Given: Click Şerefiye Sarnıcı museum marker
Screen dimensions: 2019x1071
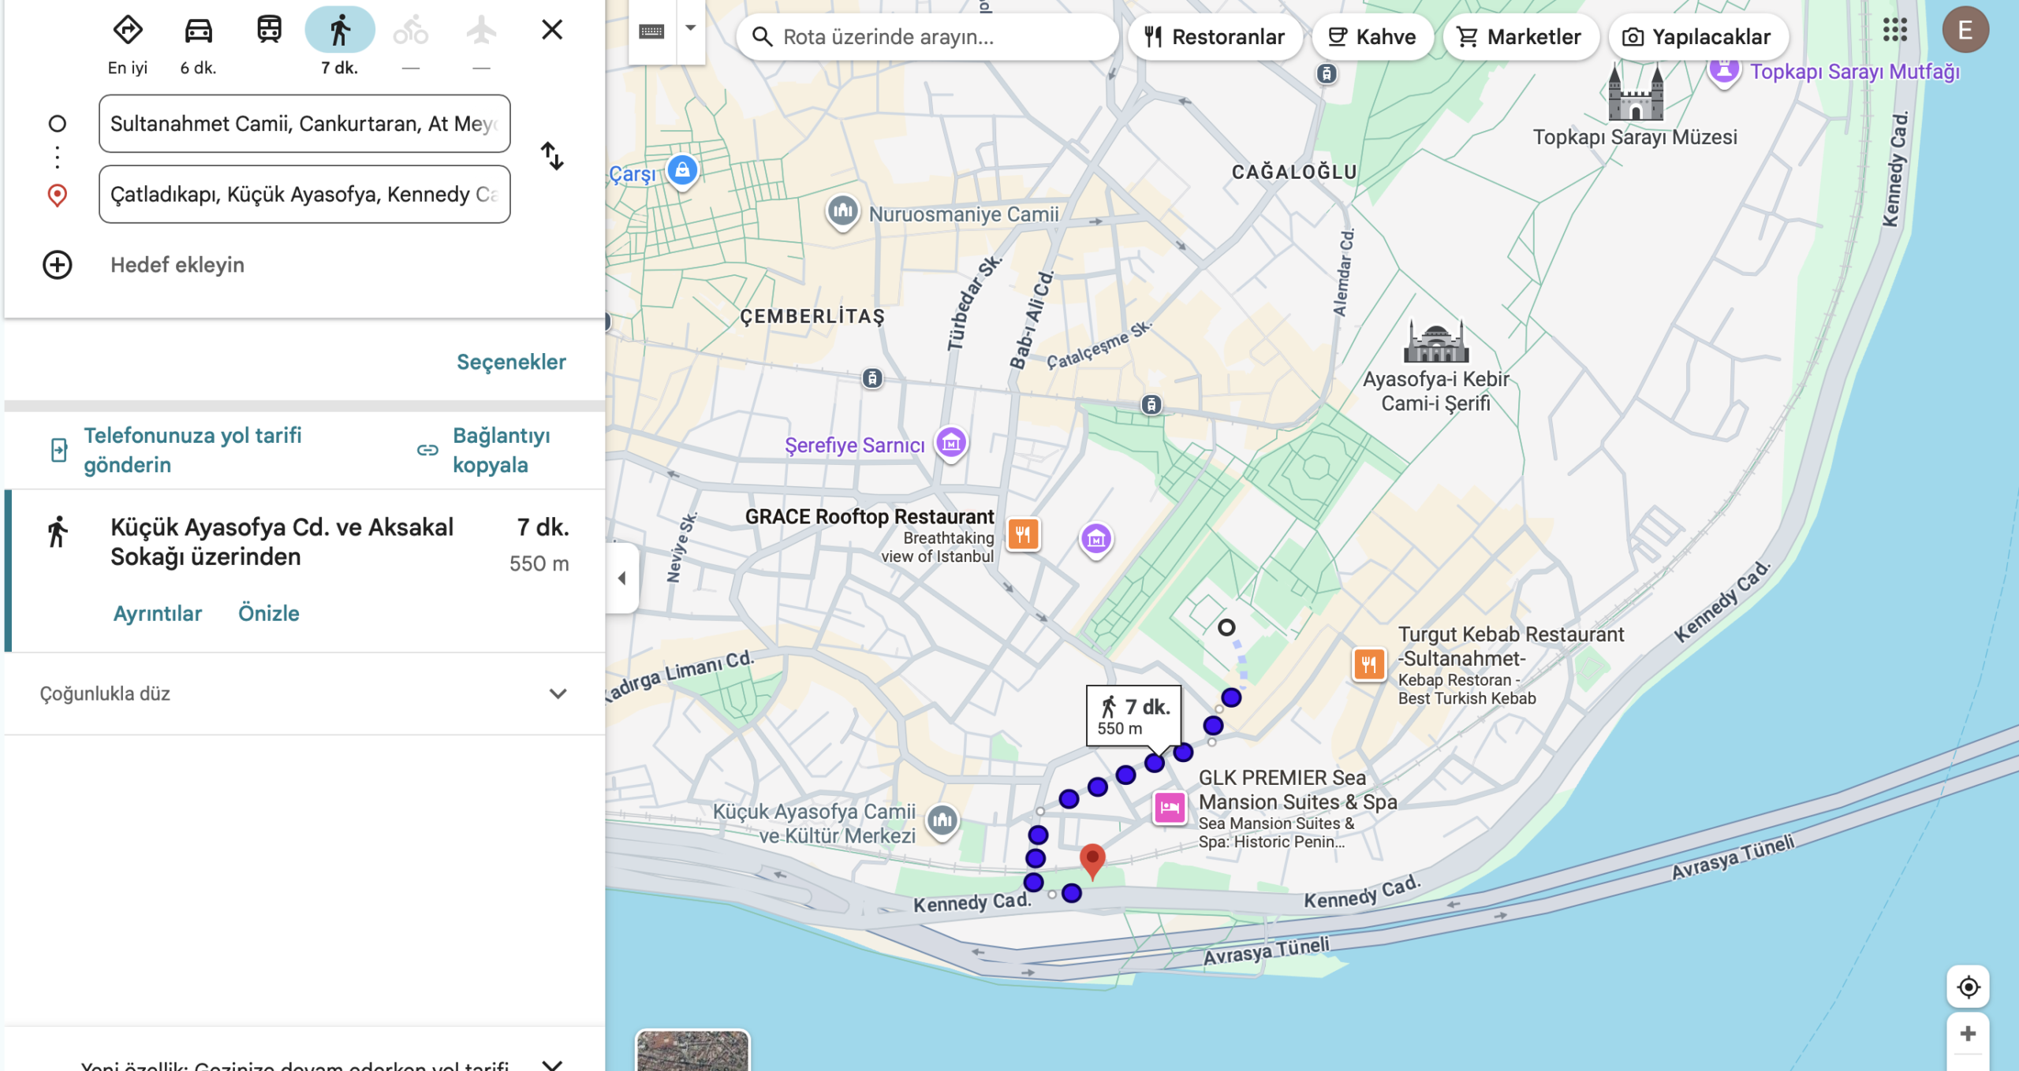Looking at the screenshot, I should (951, 444).
